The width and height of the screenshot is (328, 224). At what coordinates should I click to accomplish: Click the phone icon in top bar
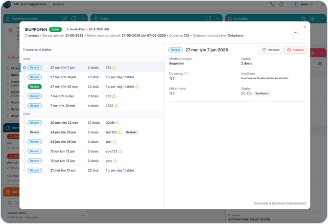(272, 4)
